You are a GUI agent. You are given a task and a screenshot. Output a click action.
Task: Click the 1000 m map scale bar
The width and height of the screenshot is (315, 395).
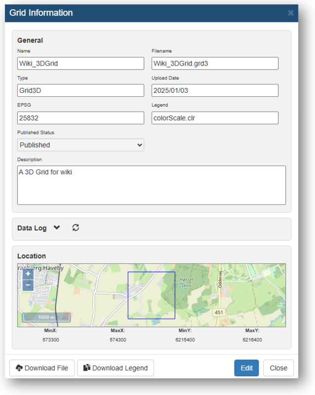(46, 317)
